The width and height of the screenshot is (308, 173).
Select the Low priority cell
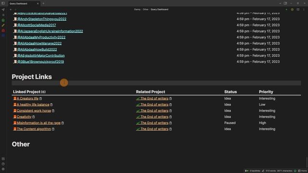(x=262, y=105)
